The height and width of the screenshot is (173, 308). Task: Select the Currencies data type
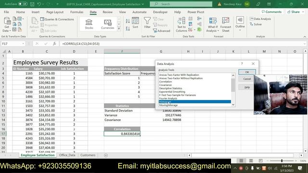pyautogui.click(x=107, y=24)
